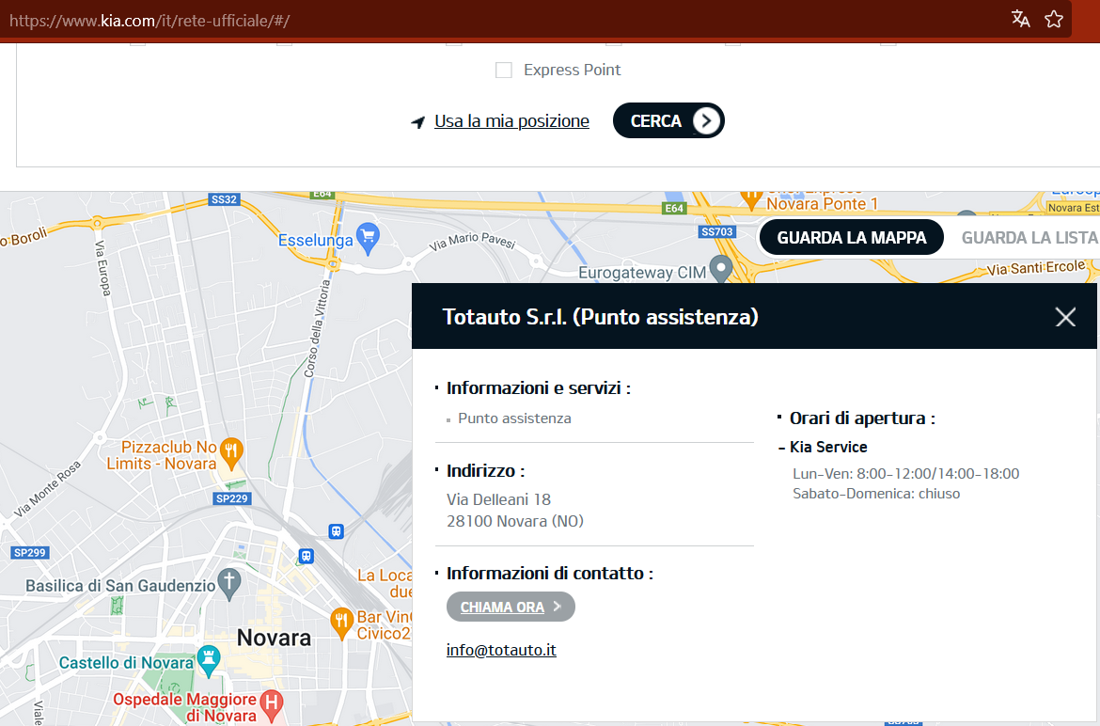Image resolution: width=1100 pixels, height=726 pixels.
Task: Click the Castello di Novara marker
Action: click(x=209, y=661)
